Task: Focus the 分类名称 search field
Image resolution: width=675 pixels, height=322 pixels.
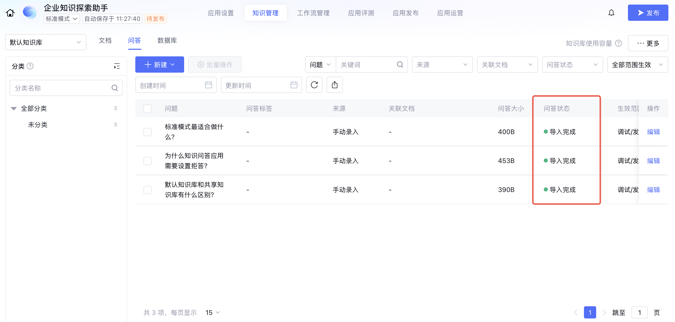Action: (66, 88)
